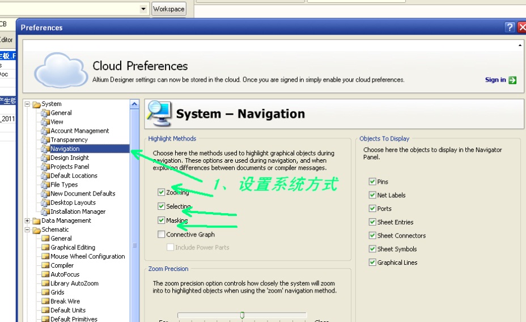Open the Design Insight preferences page
Viewport: 526px width, 322px height.
[70, 158]
